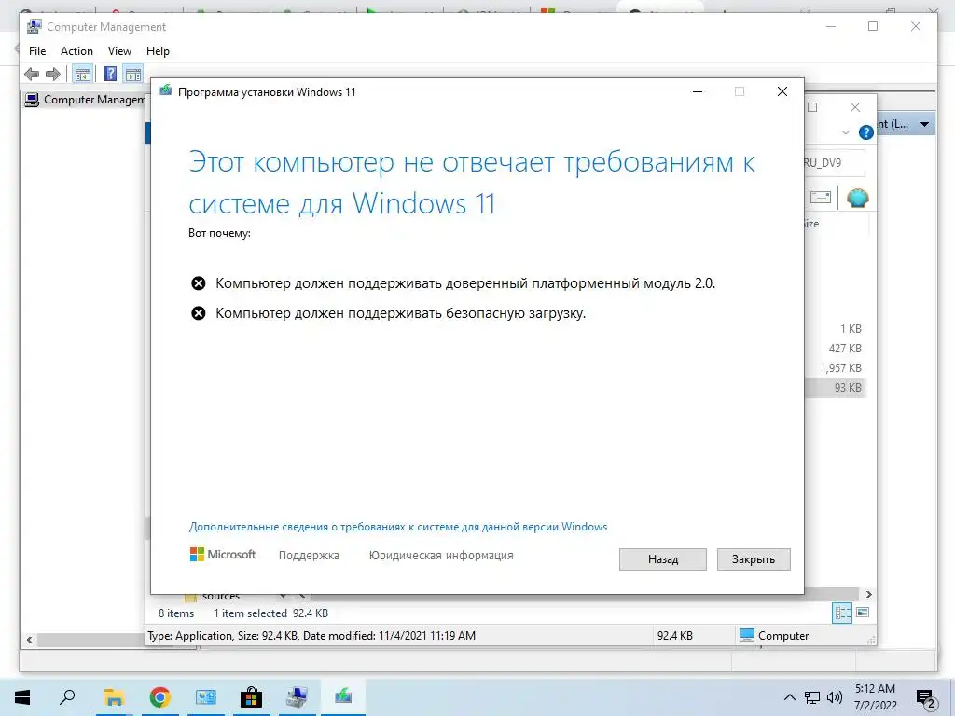Open the Windows Start button
955x716 pixels.
pos(22,697)
